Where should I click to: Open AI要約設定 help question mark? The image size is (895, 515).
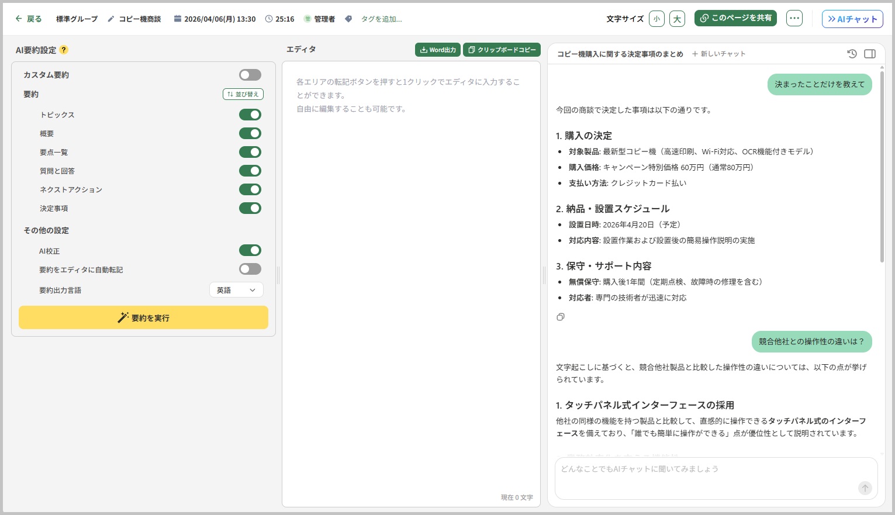tap(64, 50)
